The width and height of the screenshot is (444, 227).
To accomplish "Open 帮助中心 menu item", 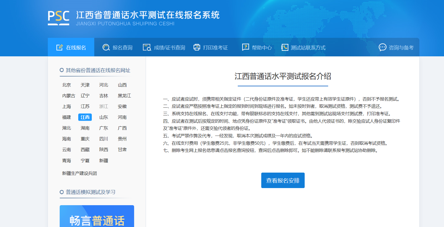I will pos(257,47).
